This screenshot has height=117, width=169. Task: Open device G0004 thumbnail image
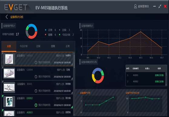(9, 73)
